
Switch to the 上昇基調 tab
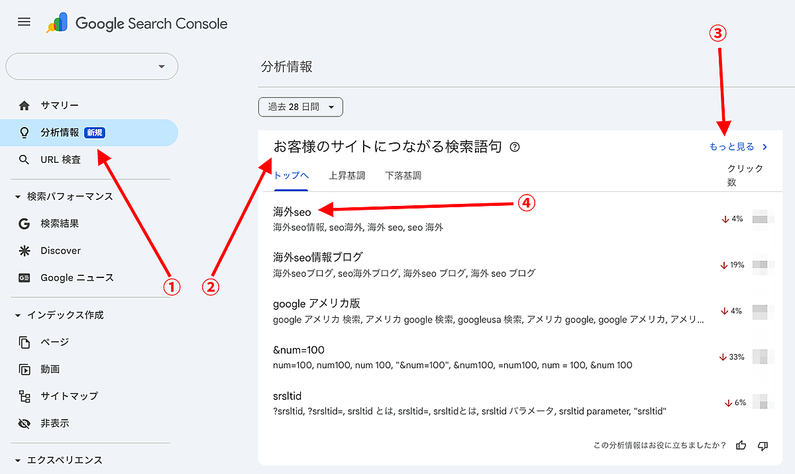point(346,175)
